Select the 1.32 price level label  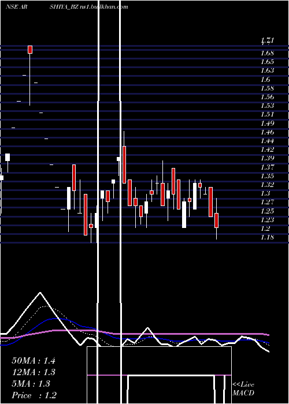click(267, 185)
